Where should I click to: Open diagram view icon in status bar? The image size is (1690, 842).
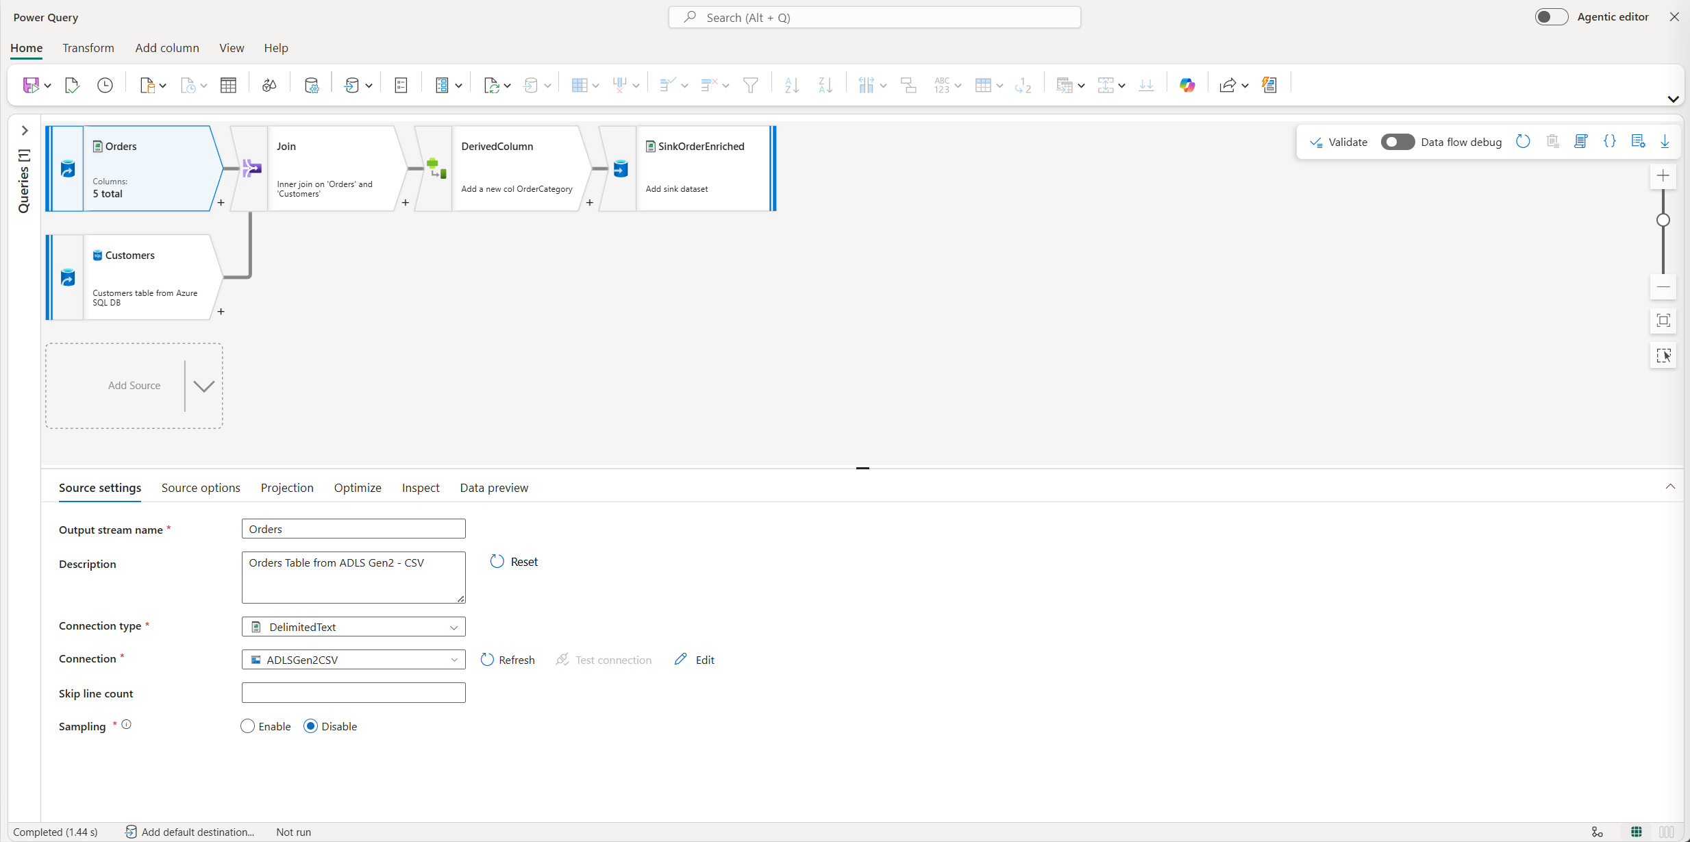tap(1597, 832)
